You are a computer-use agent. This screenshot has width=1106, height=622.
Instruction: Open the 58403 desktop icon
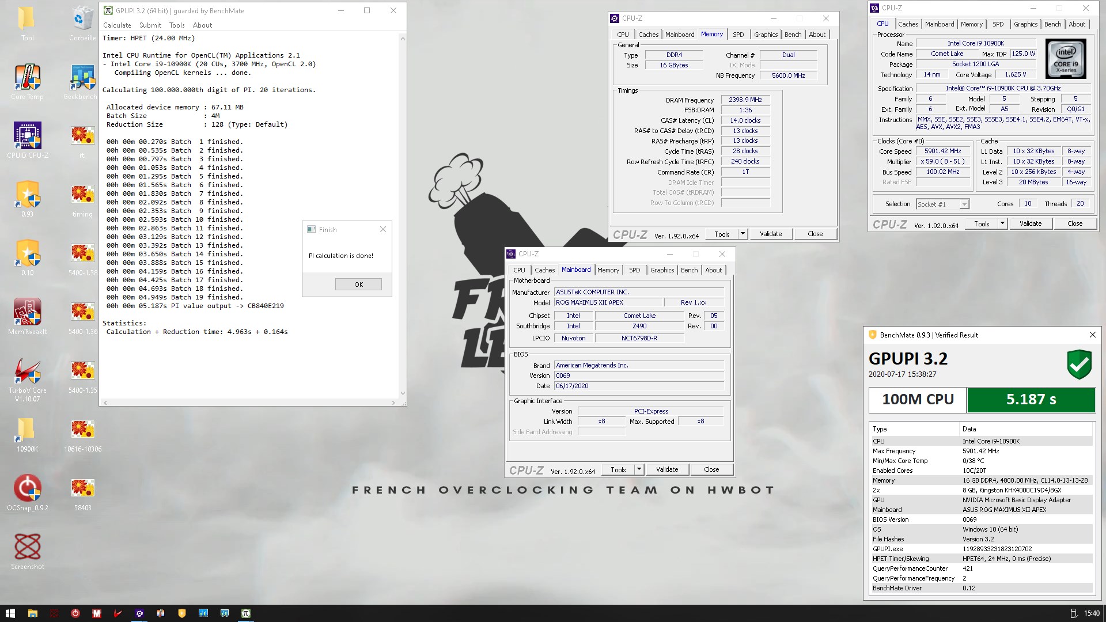[83, 493]
